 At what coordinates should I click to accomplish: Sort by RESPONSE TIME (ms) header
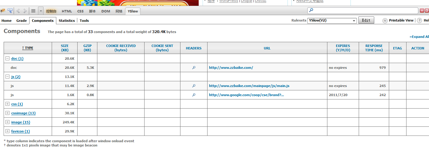[x=374, y=48]
